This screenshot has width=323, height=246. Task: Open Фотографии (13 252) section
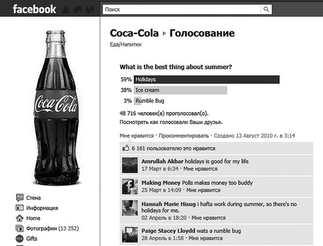tap(52, 229)
